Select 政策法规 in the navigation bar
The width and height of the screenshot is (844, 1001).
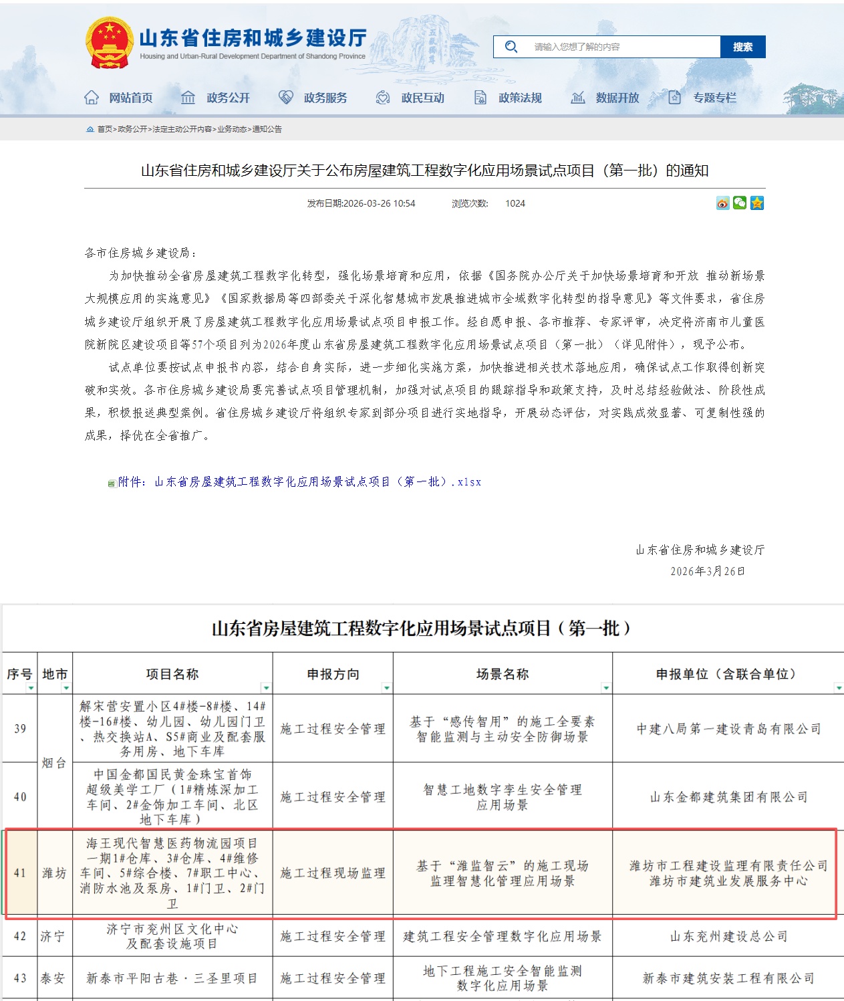(x=519, y=97)
